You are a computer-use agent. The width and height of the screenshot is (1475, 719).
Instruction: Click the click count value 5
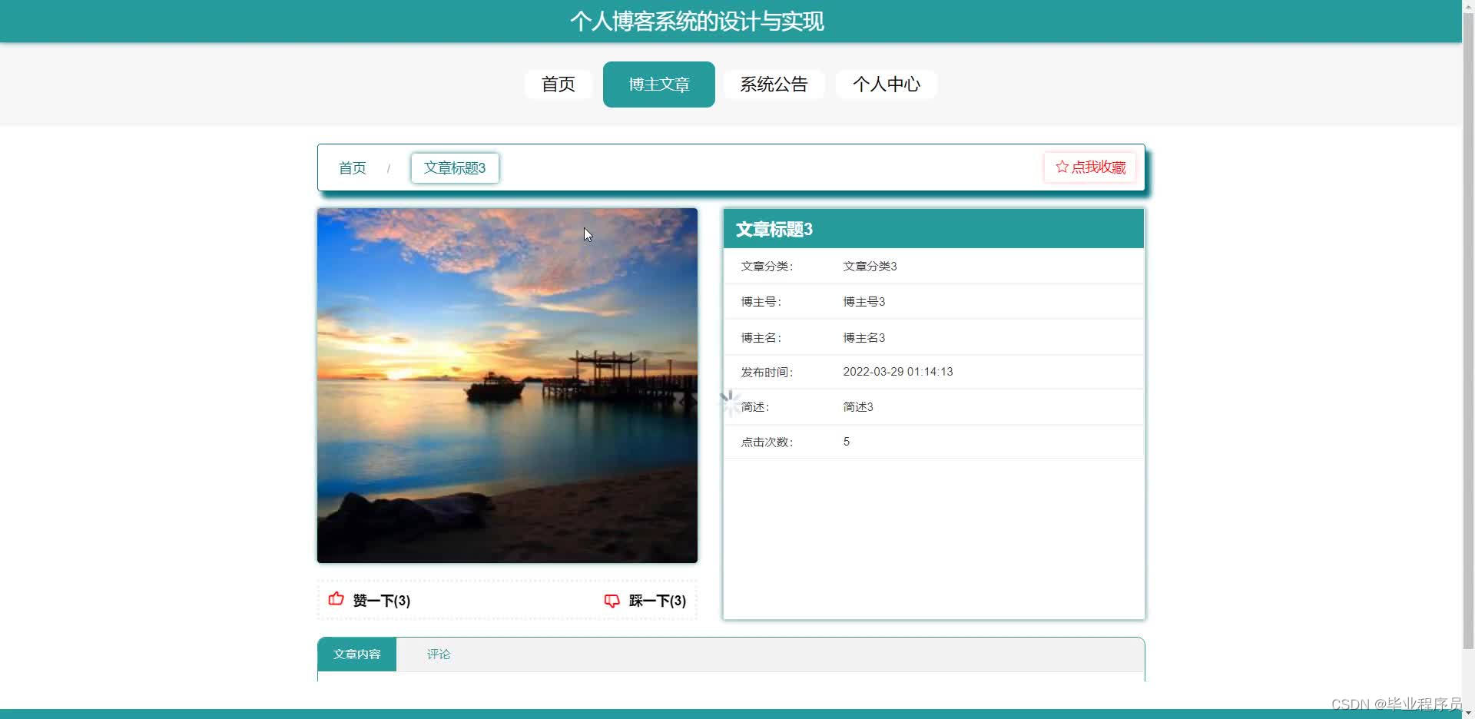[847, 442]
